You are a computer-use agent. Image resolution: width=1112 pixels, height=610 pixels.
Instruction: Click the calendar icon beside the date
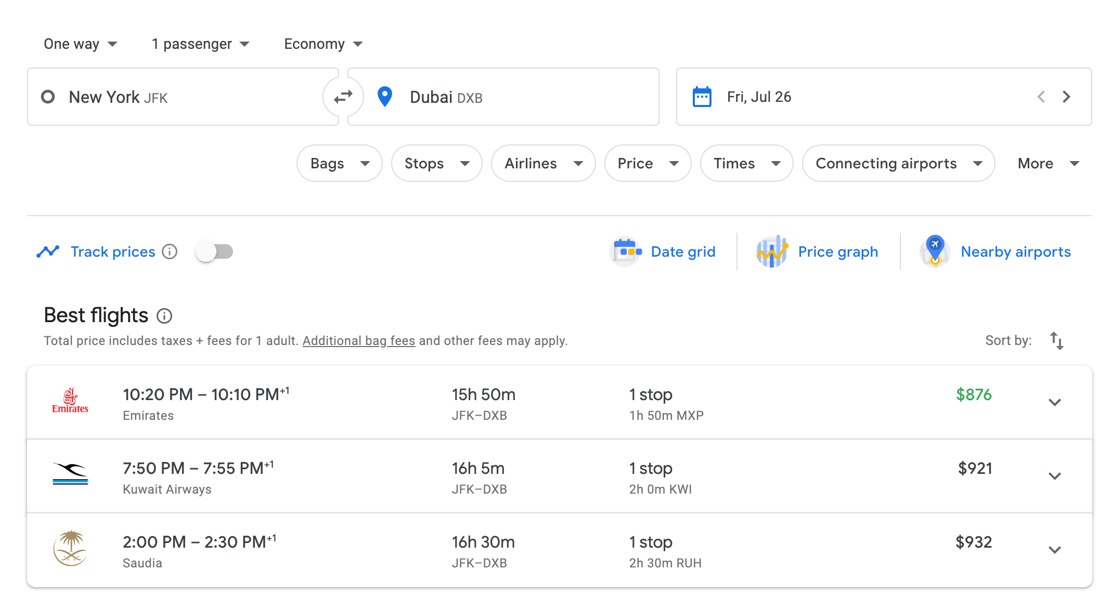point(702,97)
